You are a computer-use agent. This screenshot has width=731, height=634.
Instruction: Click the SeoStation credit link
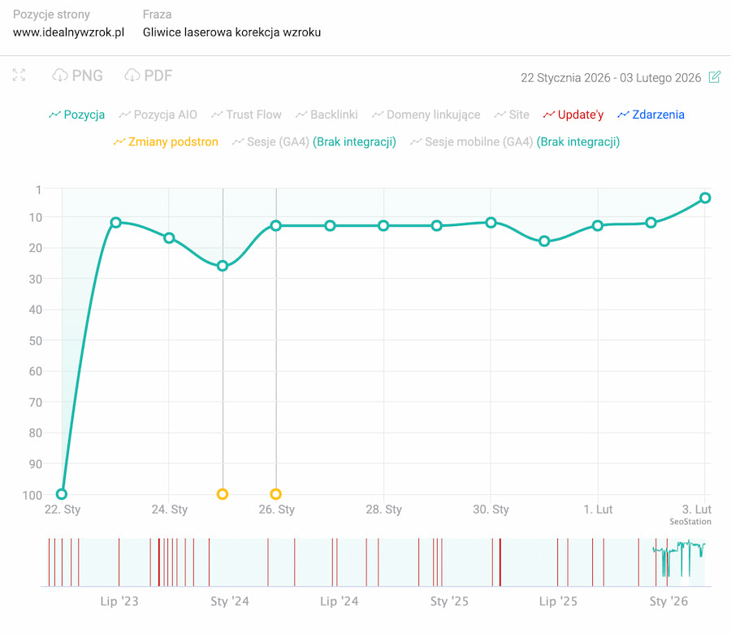point(690,522)
